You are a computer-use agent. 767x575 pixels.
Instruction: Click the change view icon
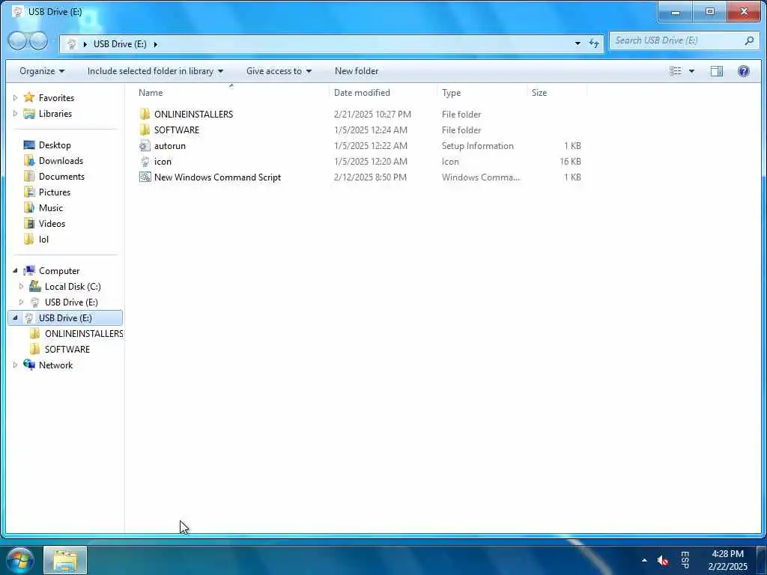[676, 71]
